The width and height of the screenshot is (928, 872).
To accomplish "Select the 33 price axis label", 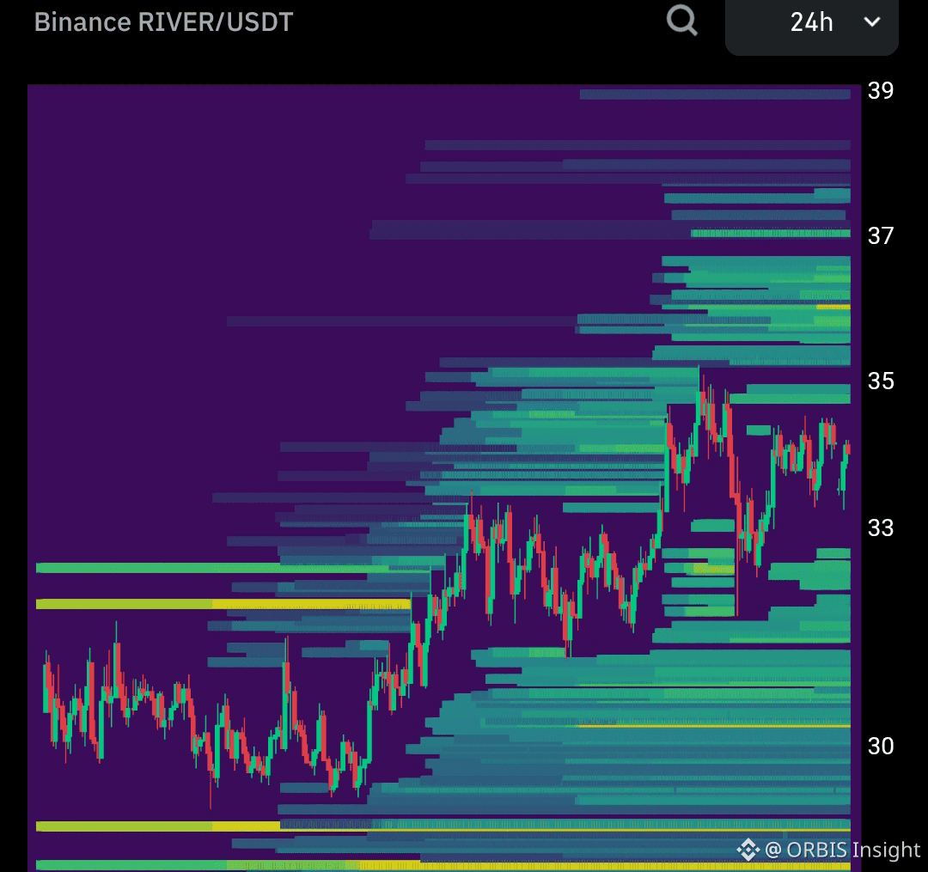I will 881,529.
